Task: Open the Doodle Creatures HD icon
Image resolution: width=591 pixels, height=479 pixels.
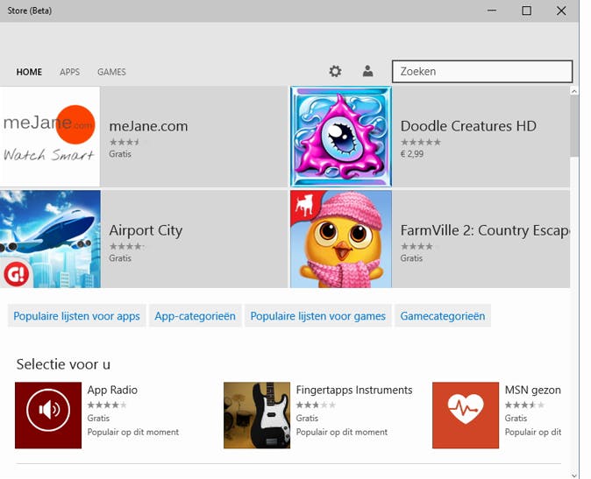Action: (x=341, y=137)
